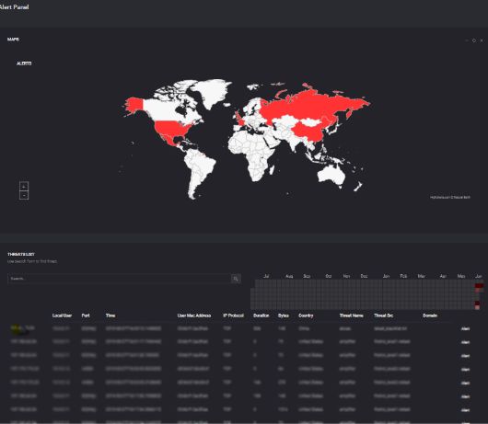Image resolution: width=488 pixels, height=424 pixels.
Task: Click the Jul month label on the heatmap
Action: pyautogui.click(x=266, y=276)
